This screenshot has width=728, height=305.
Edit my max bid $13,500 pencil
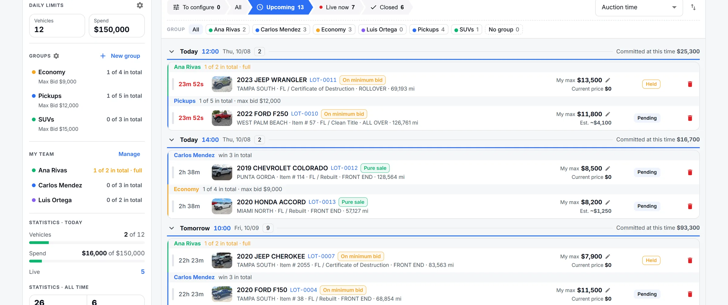608,80
